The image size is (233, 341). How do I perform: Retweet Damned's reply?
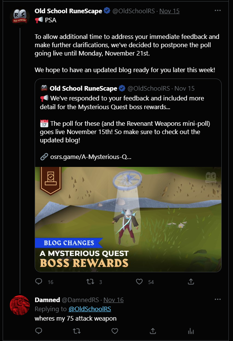coord(77,331)
